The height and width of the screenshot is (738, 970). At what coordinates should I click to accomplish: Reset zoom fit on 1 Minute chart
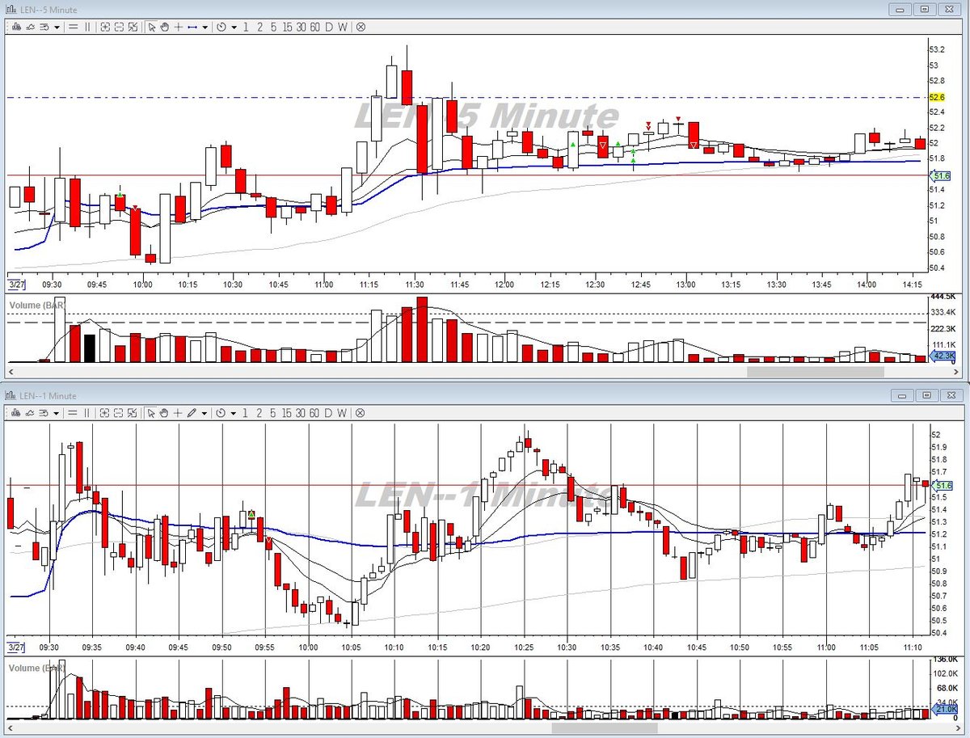(133, 413)
